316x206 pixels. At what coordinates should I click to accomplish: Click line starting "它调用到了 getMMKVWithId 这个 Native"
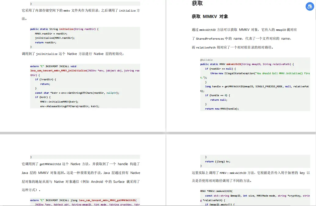click(81, 164)
